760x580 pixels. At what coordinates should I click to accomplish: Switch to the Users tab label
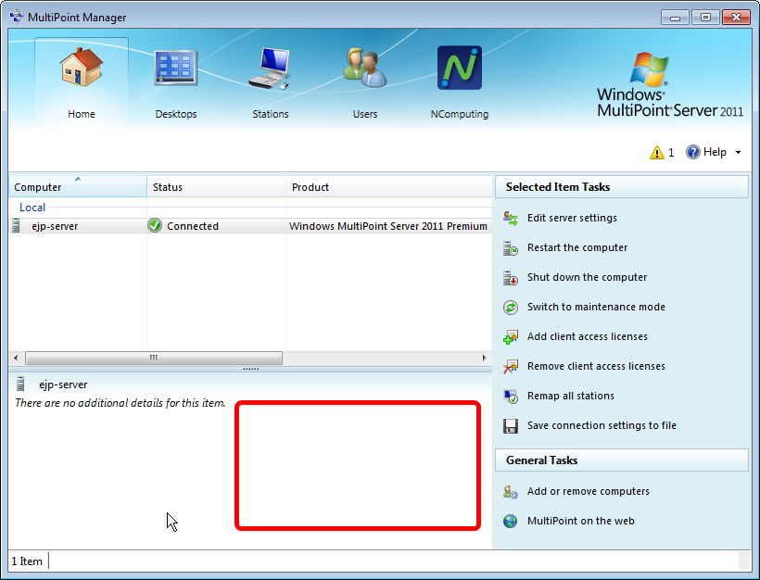(365, 114)
